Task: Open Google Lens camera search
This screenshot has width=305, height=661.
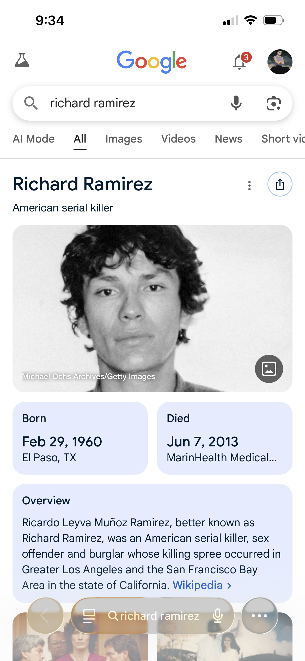Action: (273, 103)
